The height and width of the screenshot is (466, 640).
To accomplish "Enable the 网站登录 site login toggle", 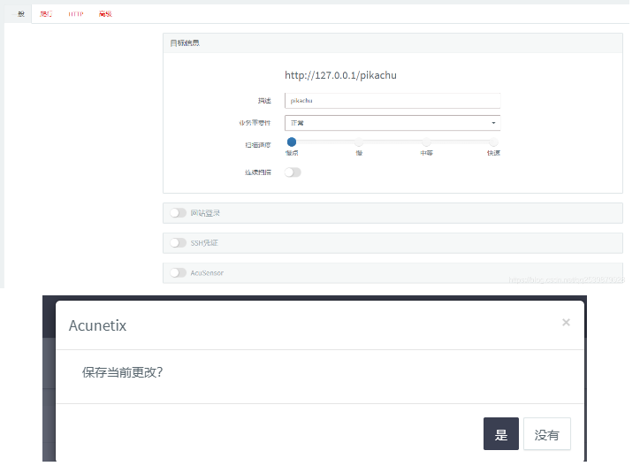I will (x=178, y=213).
